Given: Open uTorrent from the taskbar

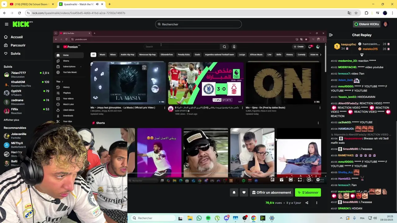Looking at the screenshot, I should pos(217,218).
